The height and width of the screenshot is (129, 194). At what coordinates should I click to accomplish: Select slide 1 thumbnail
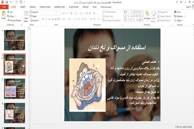(15, 40)
